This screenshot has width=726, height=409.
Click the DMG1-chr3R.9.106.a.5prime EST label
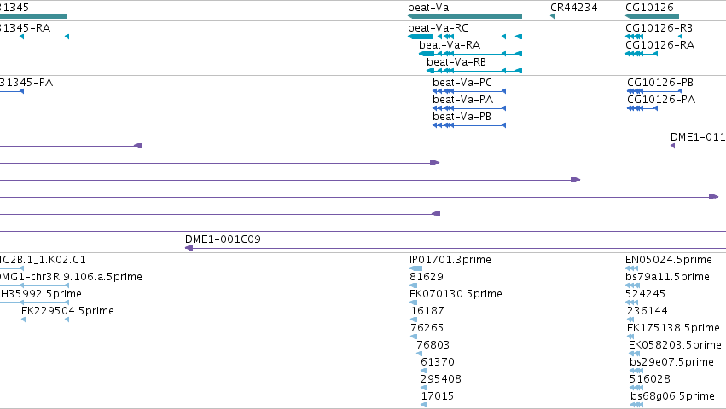point(71,277)
